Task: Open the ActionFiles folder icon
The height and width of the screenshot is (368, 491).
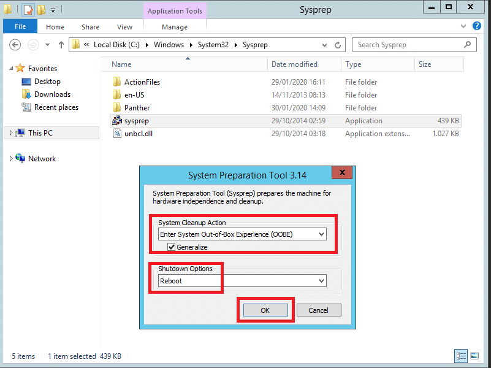Action: (x=117, y=82)
